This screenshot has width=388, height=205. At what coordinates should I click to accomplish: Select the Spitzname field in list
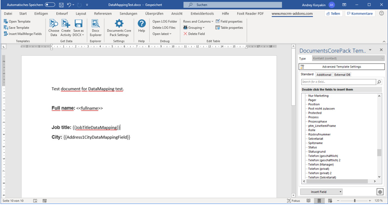315,143
